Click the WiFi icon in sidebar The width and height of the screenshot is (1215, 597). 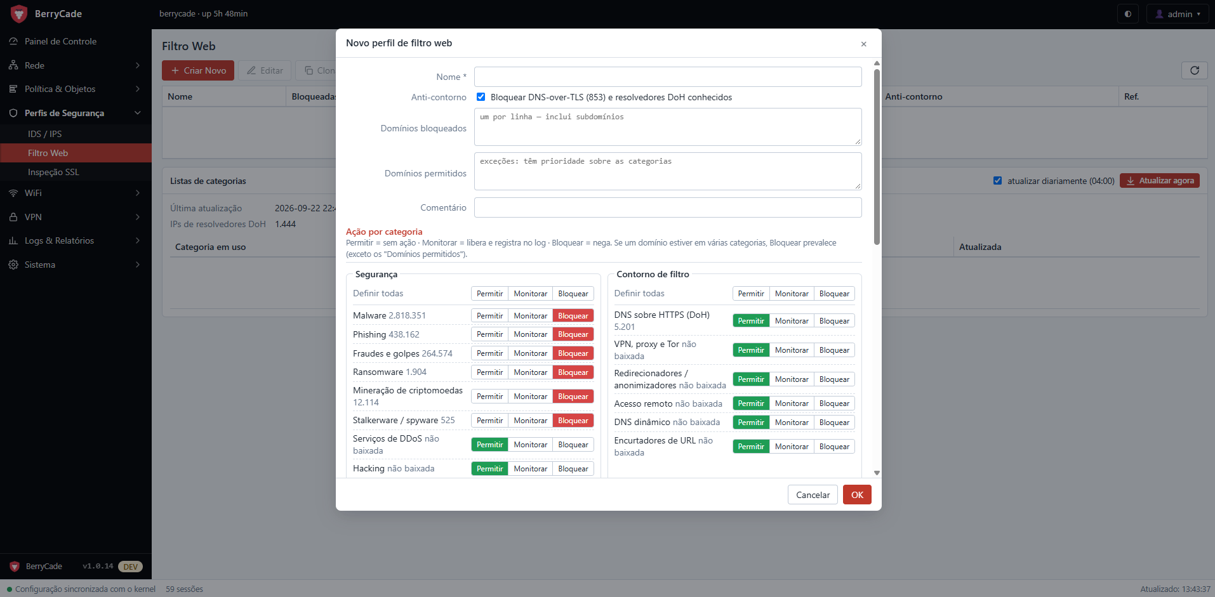(13, 193)
